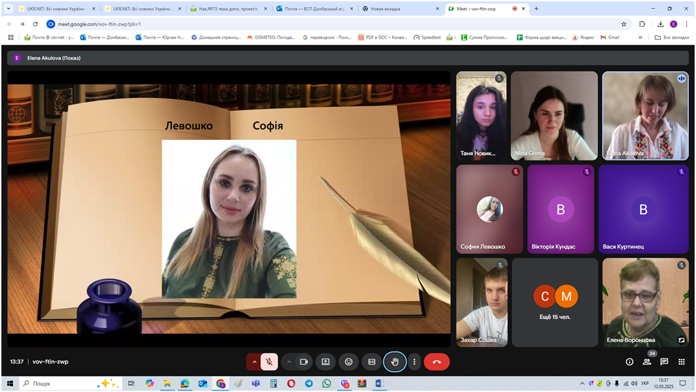
Task: Unmute the microphone in Meet
Action: (269, 362)
